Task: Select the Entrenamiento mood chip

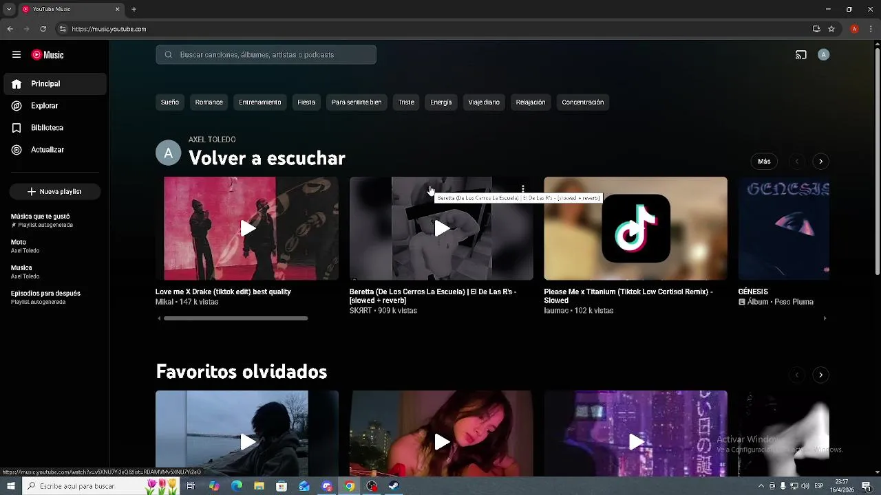Action: (x=260, y=102)
